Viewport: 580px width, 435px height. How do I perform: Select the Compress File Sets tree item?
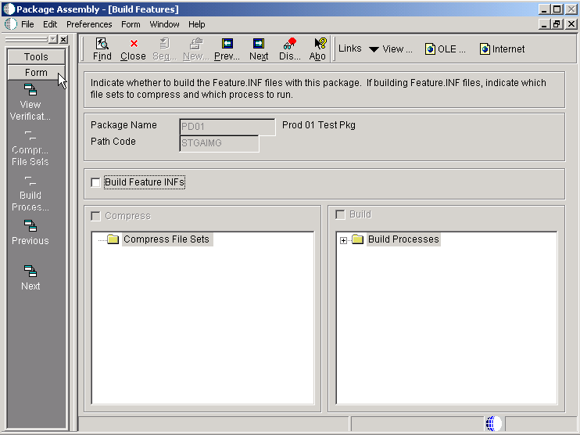pos(166,239)
